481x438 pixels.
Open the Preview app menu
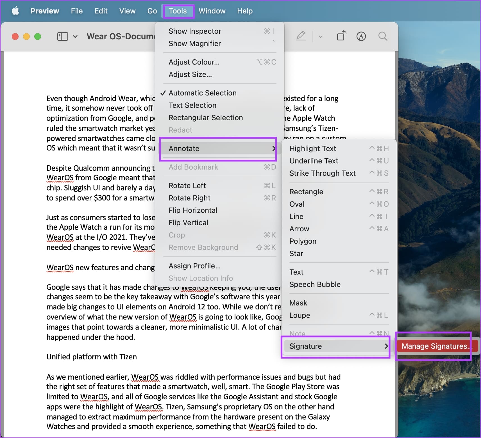click(x=45, y=11)
